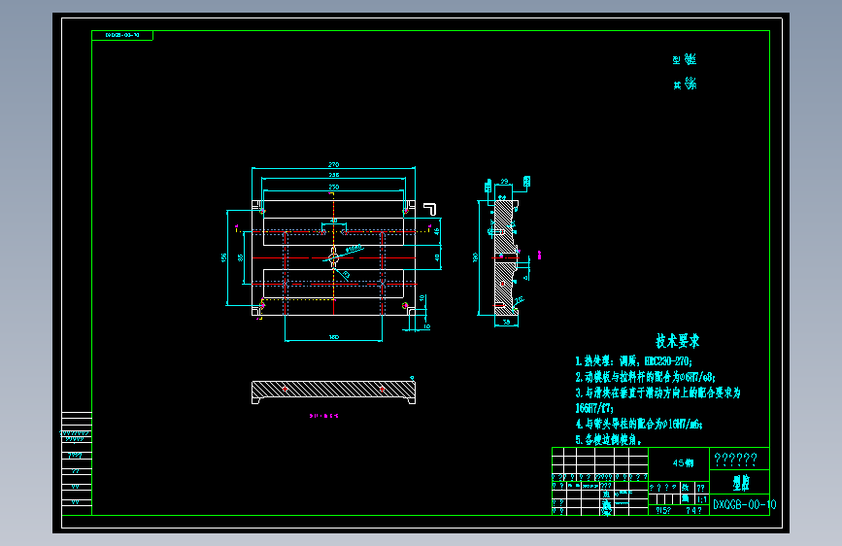Select the 29 dimension above side view

point(504,181)
